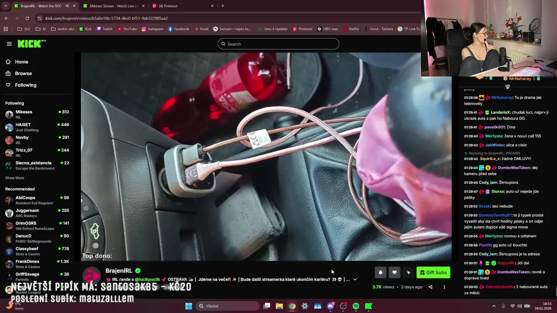
Task: Click the Gift Subs button
Action: [433, 273]
